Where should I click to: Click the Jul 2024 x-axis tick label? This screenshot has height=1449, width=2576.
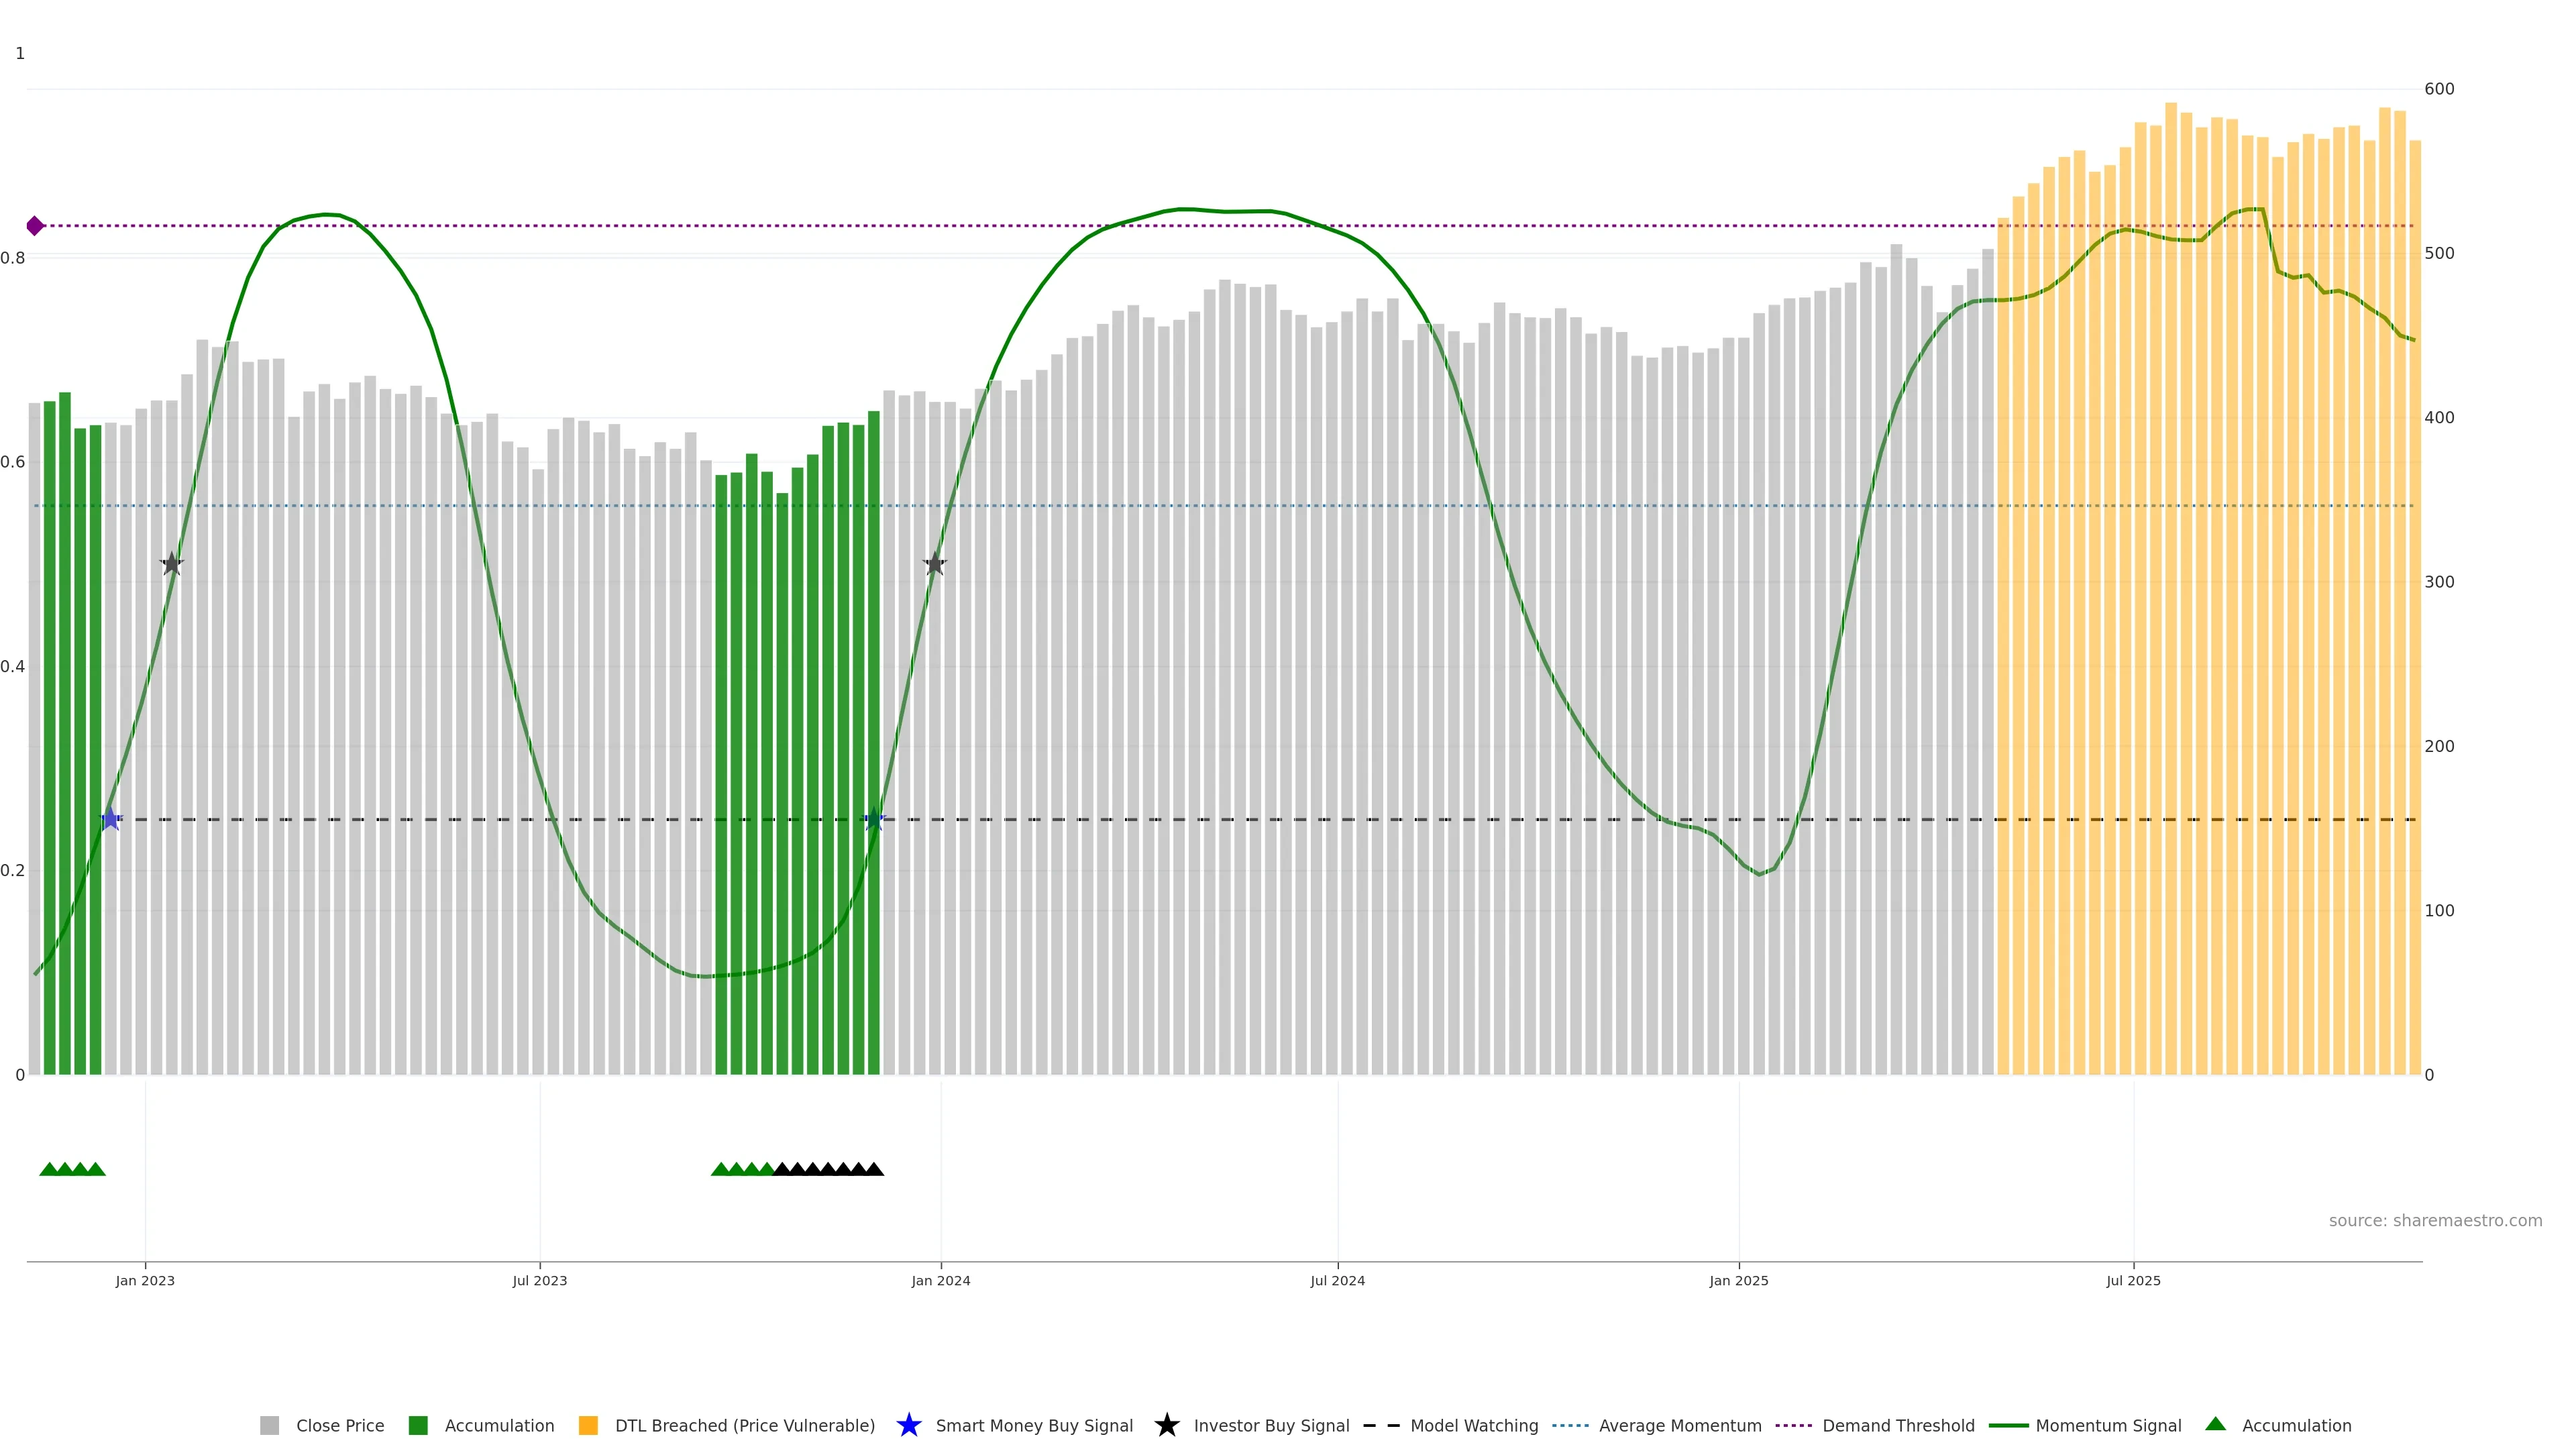(x=1337, y=1281)
